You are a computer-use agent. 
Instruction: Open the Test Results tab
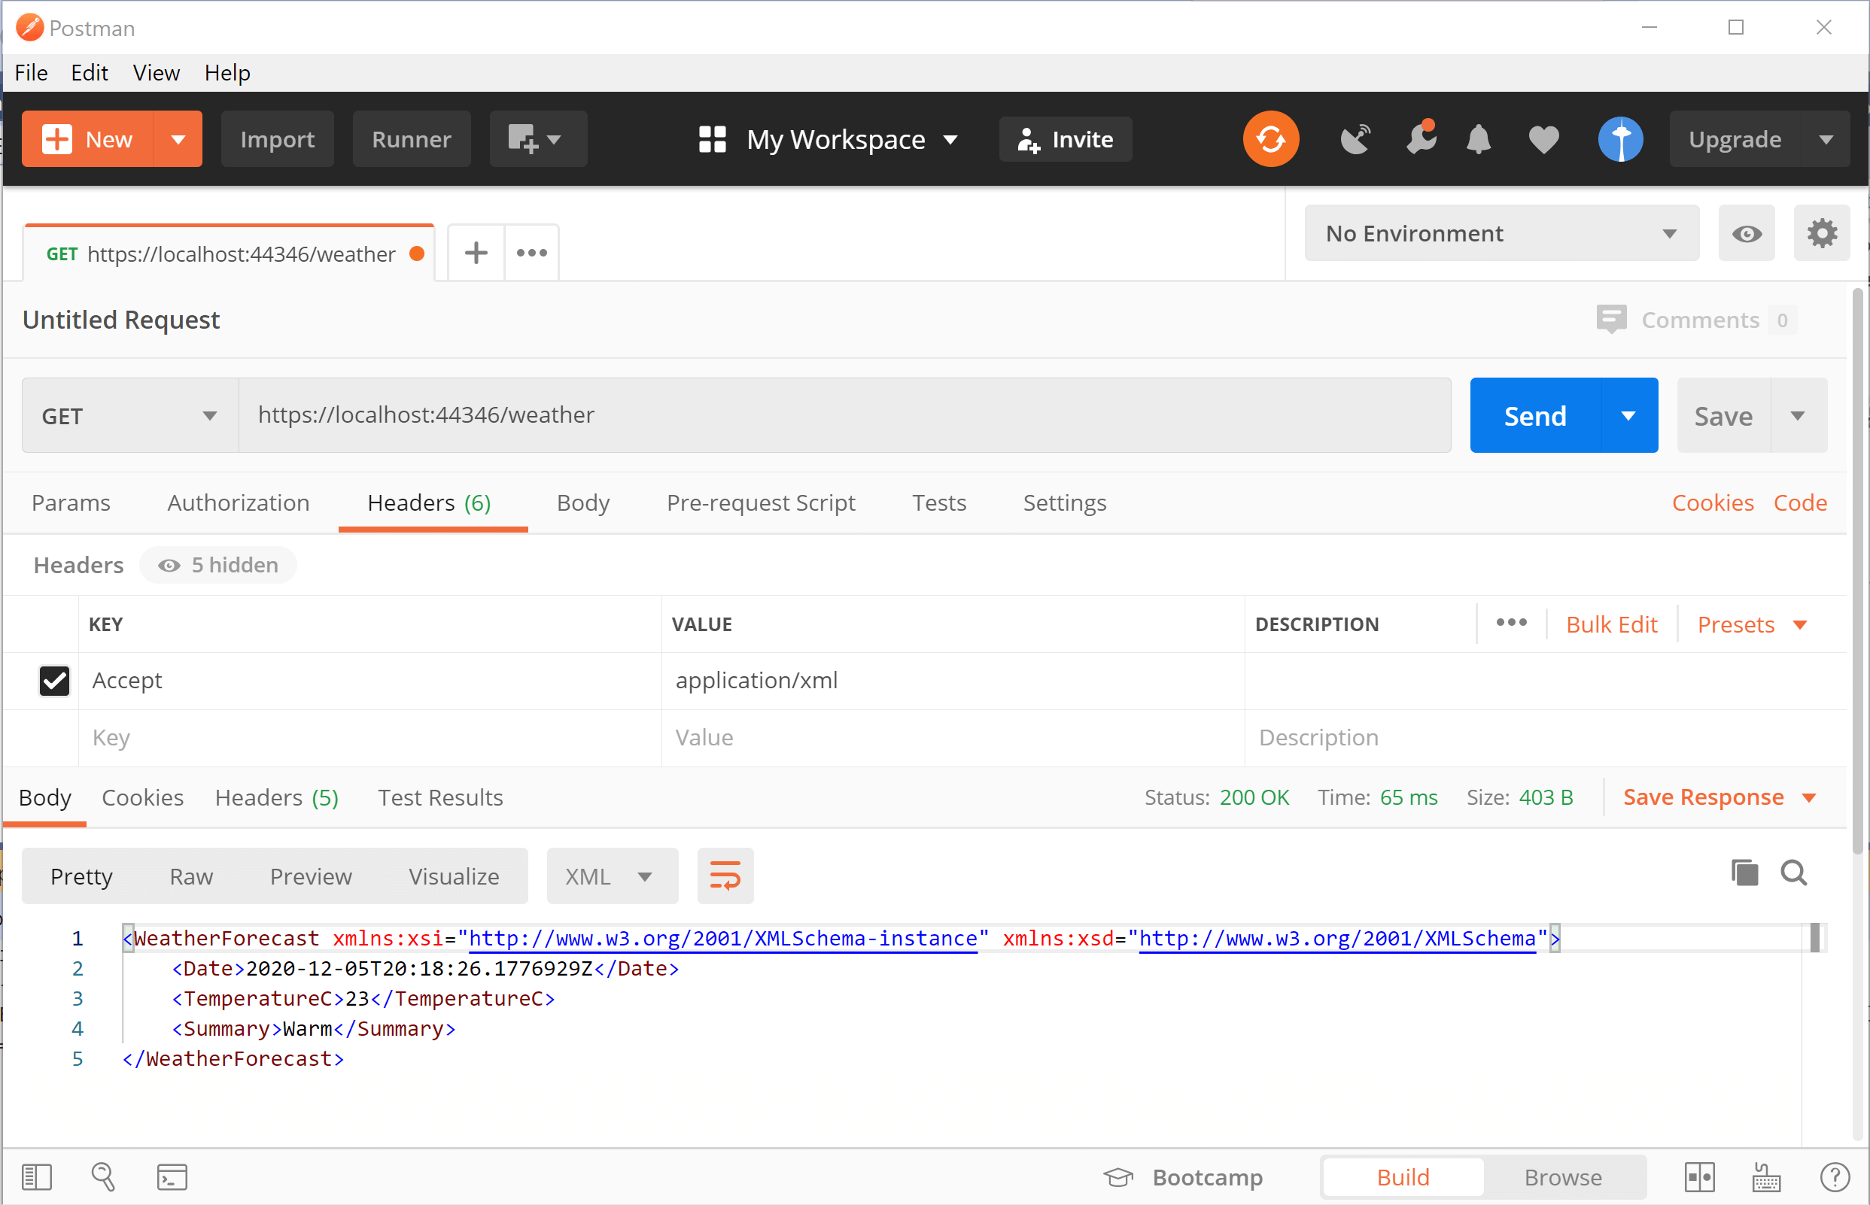coord(440,797)
